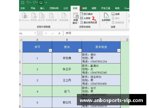Click the cell containing 张玉芬
The width and height of the screenshot is (149, 108).
(67, 69)
